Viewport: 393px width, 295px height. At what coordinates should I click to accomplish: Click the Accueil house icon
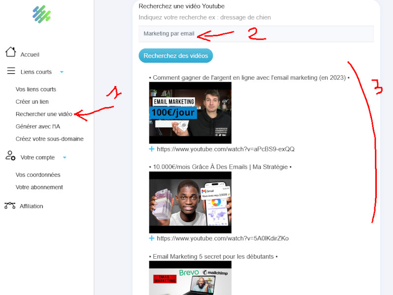pyautogui.click(x=10, y=52)
